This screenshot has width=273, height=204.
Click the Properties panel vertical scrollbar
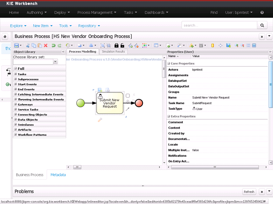click(270, 85)
